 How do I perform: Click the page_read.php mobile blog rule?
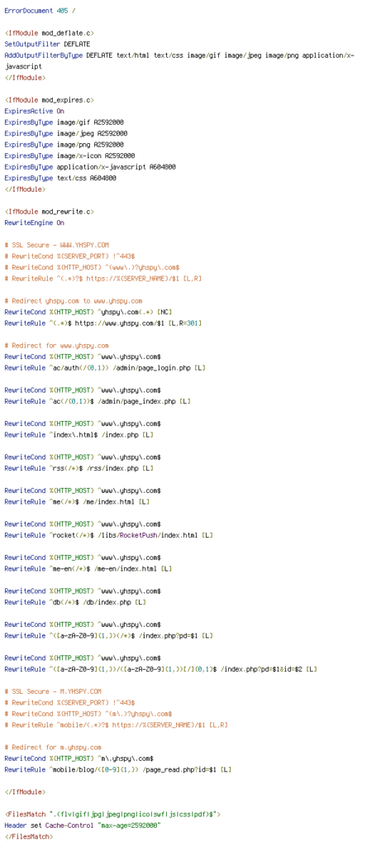tap(117, 770)
